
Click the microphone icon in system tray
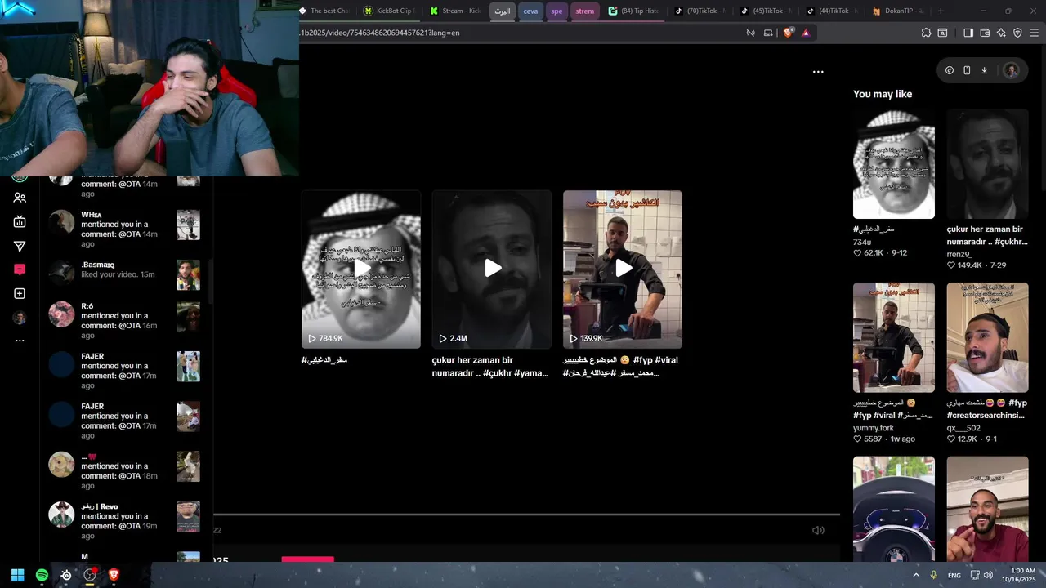(933, 575)
